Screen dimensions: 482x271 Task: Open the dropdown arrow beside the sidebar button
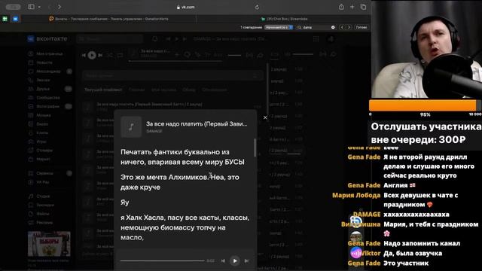(x=39, y=7)
